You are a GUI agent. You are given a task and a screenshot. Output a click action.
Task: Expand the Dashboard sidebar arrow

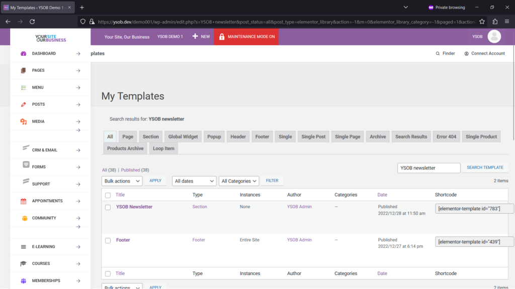coord(78,54)
